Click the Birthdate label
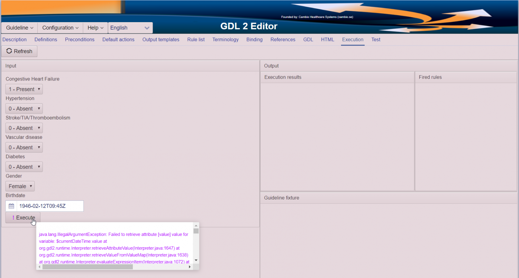Image resolution: width=519 pixels, height=278 pixels. (15, 195)
